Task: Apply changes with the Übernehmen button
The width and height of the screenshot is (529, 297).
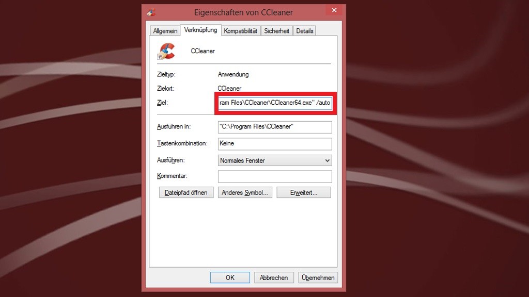Action: pos(318,277)
